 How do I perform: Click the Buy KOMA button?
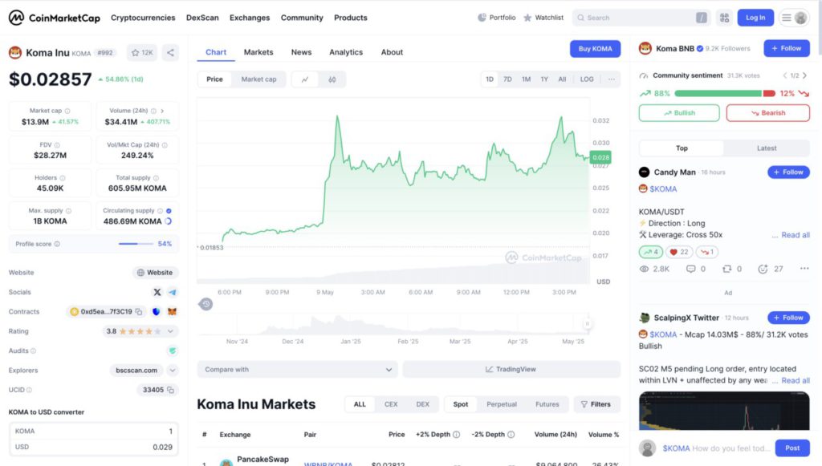[595, 49]
